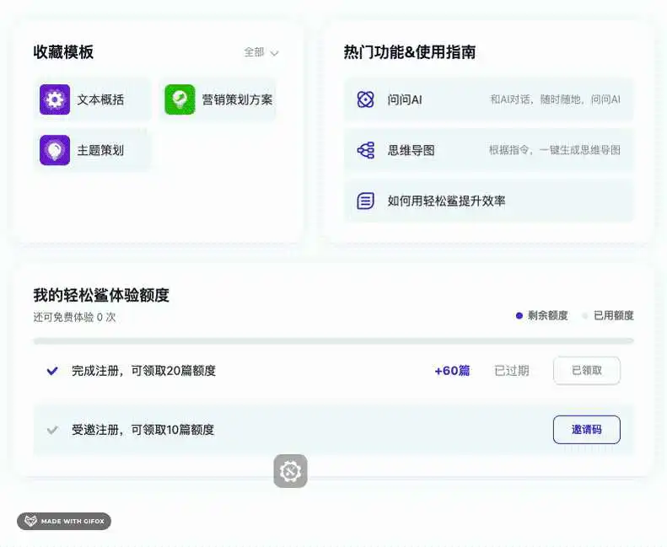The image size is (667, 547).
Task: Click the quota progress bar
Action: [334, 341]
